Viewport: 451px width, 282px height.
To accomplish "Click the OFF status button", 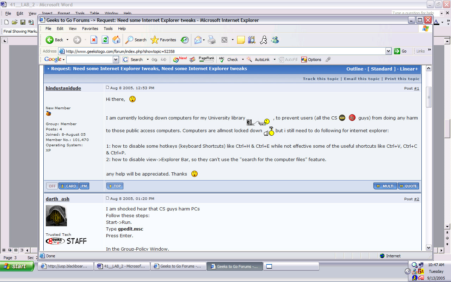I will coord(52,186).
